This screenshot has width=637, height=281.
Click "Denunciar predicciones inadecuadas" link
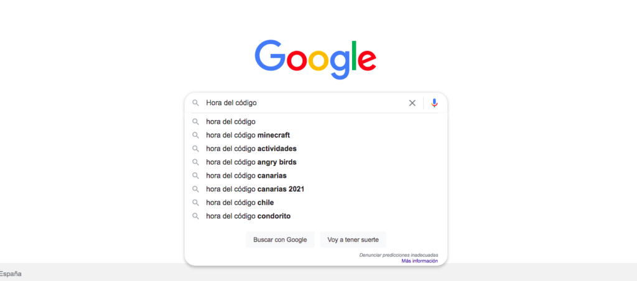point(398,255)
